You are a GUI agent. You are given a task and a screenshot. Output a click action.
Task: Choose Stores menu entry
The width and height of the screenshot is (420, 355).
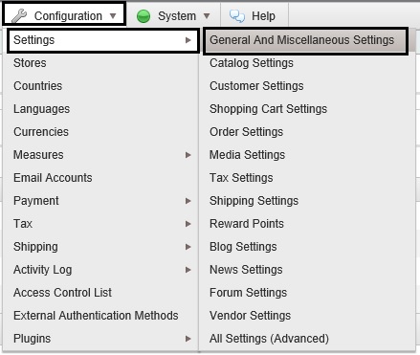click(x=100, y=63)
